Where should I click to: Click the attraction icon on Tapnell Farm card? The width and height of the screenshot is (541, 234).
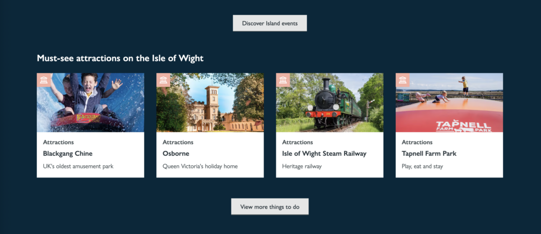click(403, 80)
